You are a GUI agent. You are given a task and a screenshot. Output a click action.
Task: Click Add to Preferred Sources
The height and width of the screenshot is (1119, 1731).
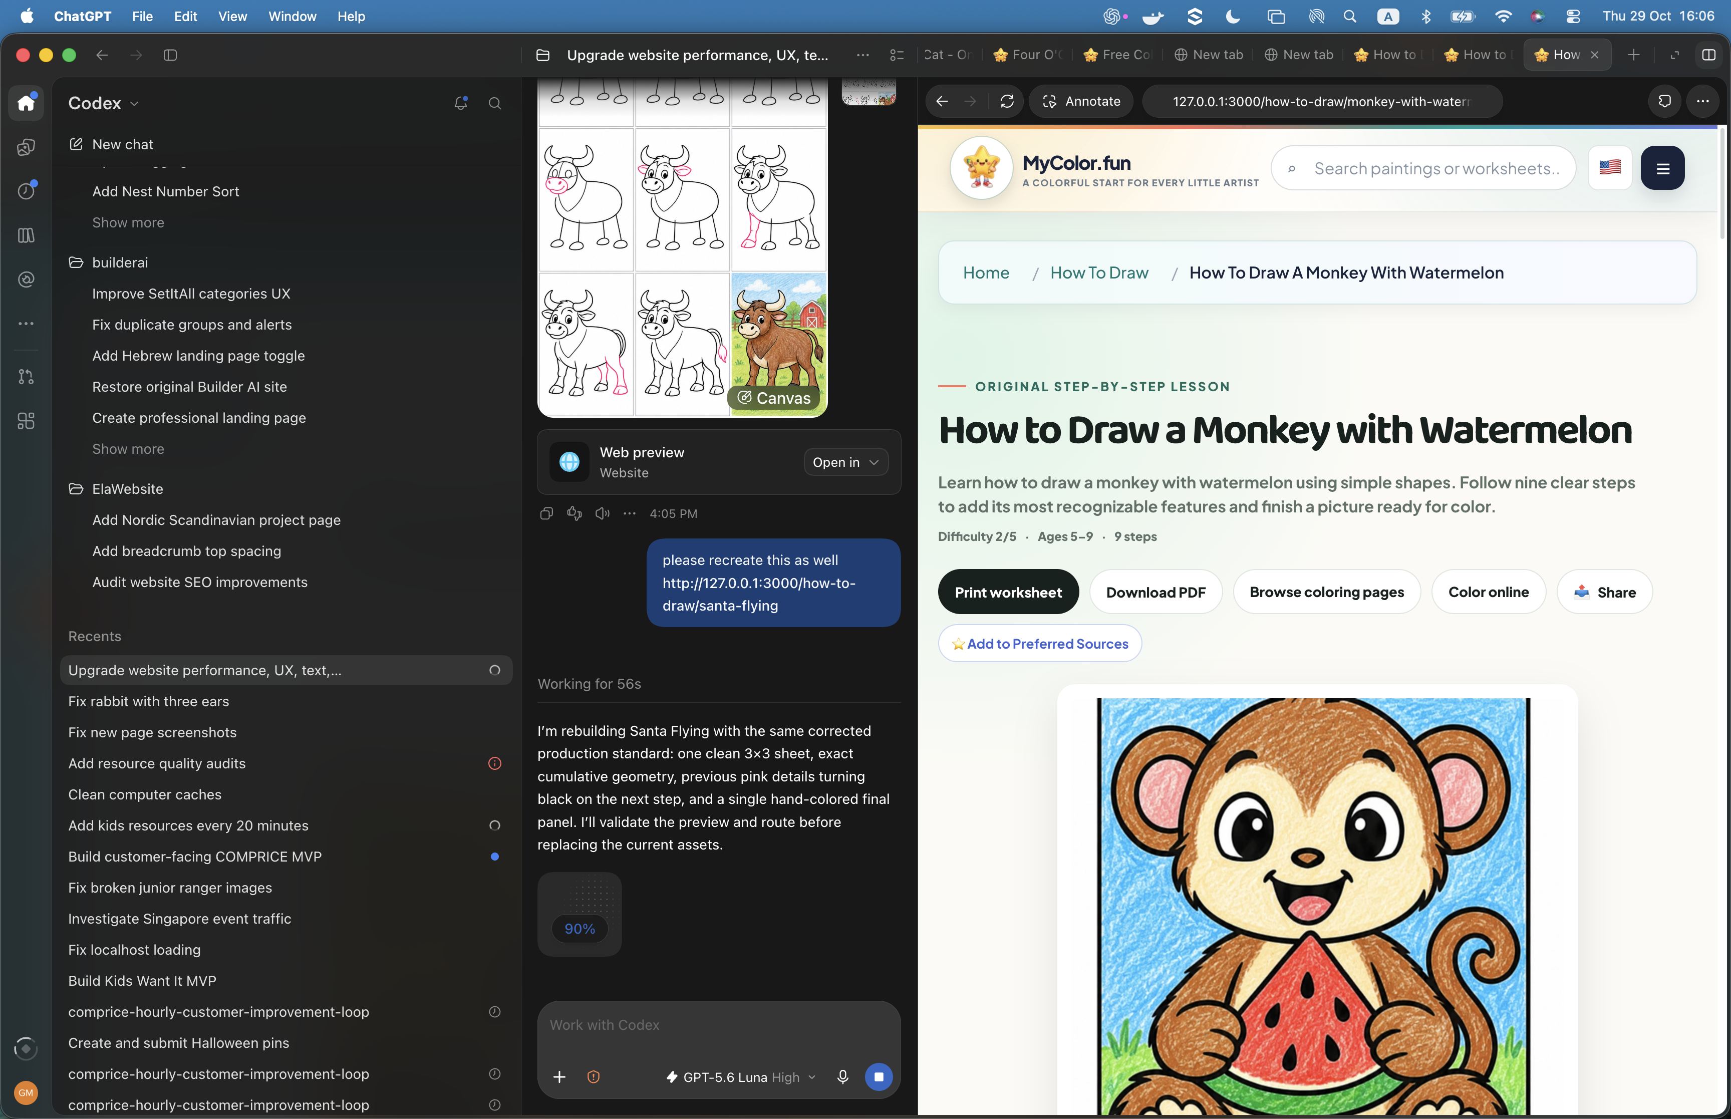(x=1040, y=644)
